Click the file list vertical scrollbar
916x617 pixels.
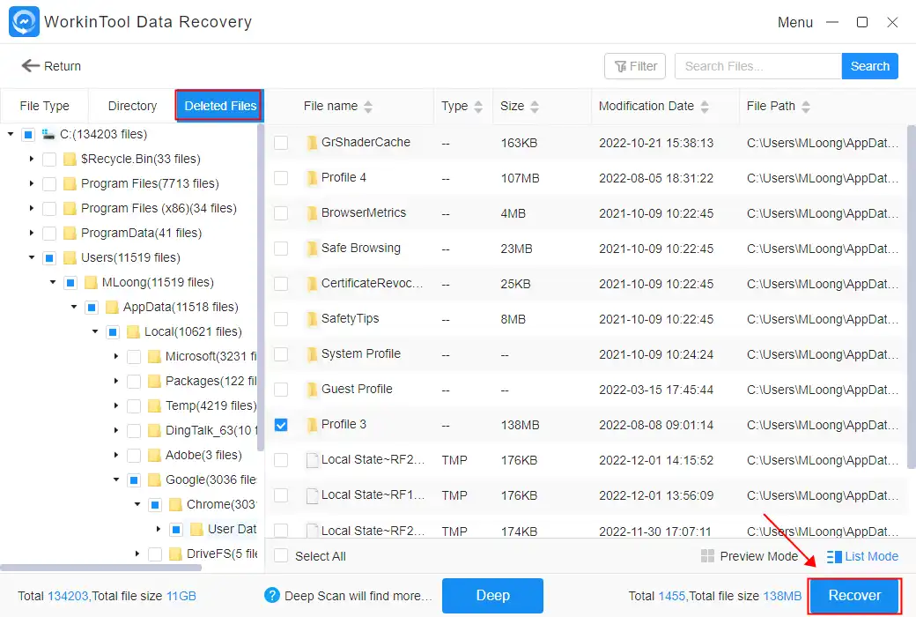911,296
